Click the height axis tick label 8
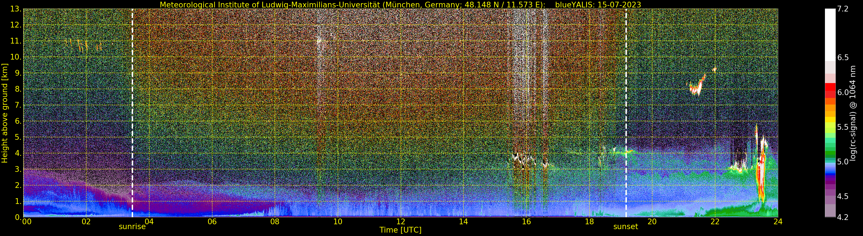Screen dimensions: 863x236 [x=18, y=89]
